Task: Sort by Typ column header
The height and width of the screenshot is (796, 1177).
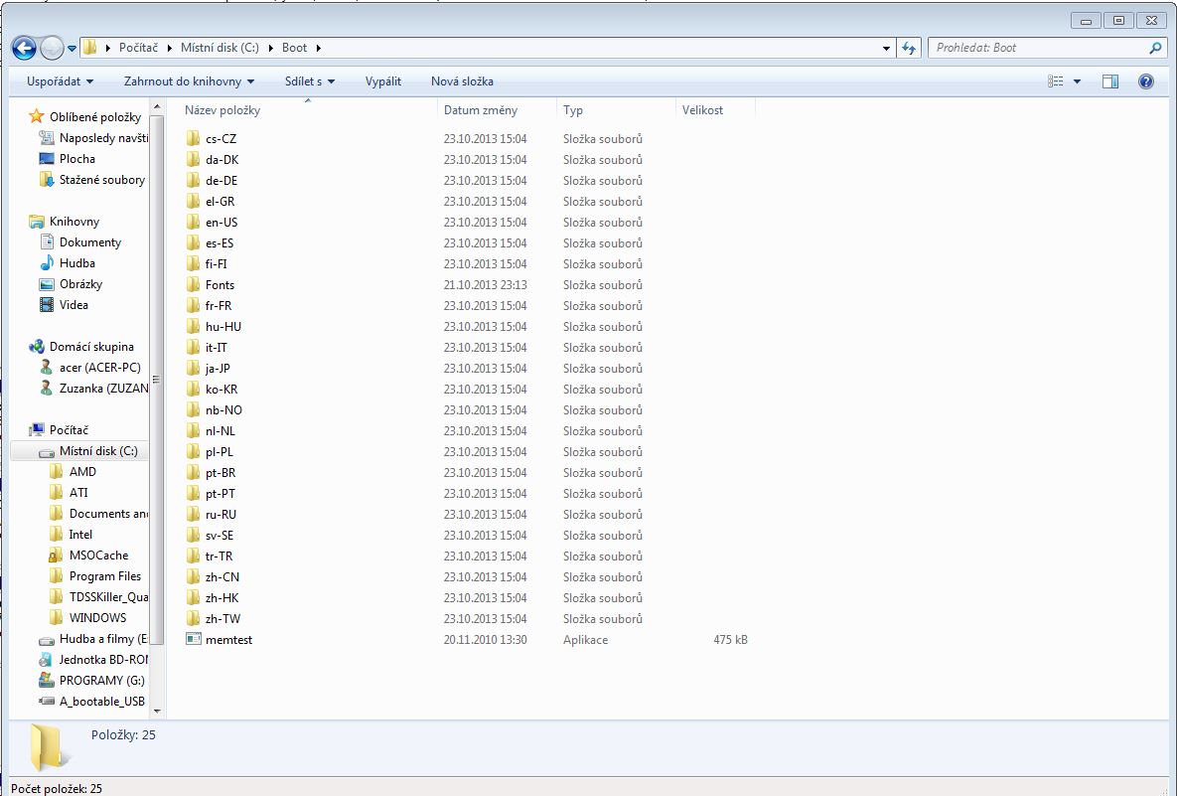Action: tap(573, 109)
